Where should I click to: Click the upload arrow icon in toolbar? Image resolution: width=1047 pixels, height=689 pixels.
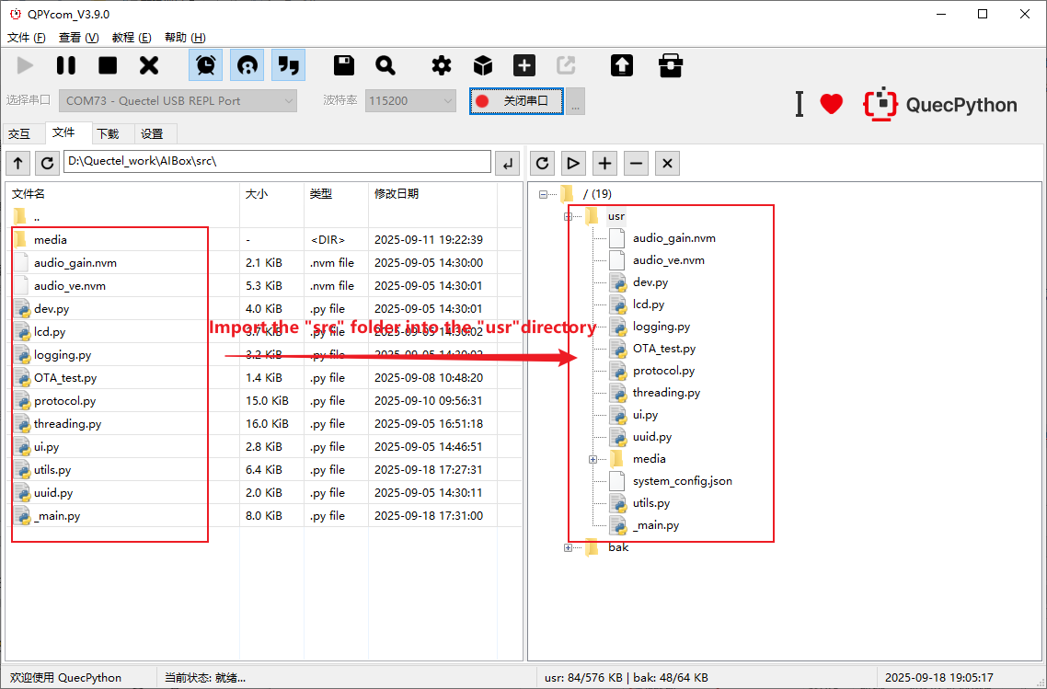coord(622,65)
